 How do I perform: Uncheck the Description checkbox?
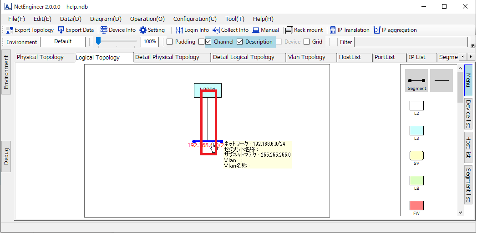240,42
